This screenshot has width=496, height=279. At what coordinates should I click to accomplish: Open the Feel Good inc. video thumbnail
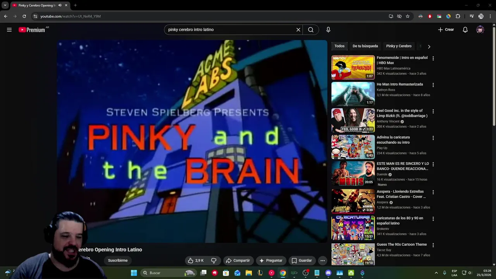[353, 120]
